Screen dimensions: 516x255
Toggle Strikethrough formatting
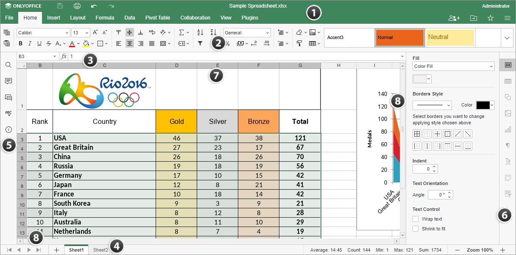[49, 43]
